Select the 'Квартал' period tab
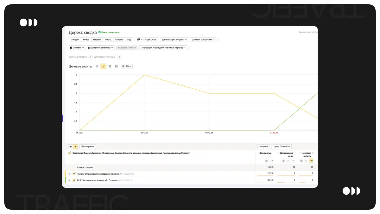This screenshot has height=214, width=380. [x=119, y=40]
